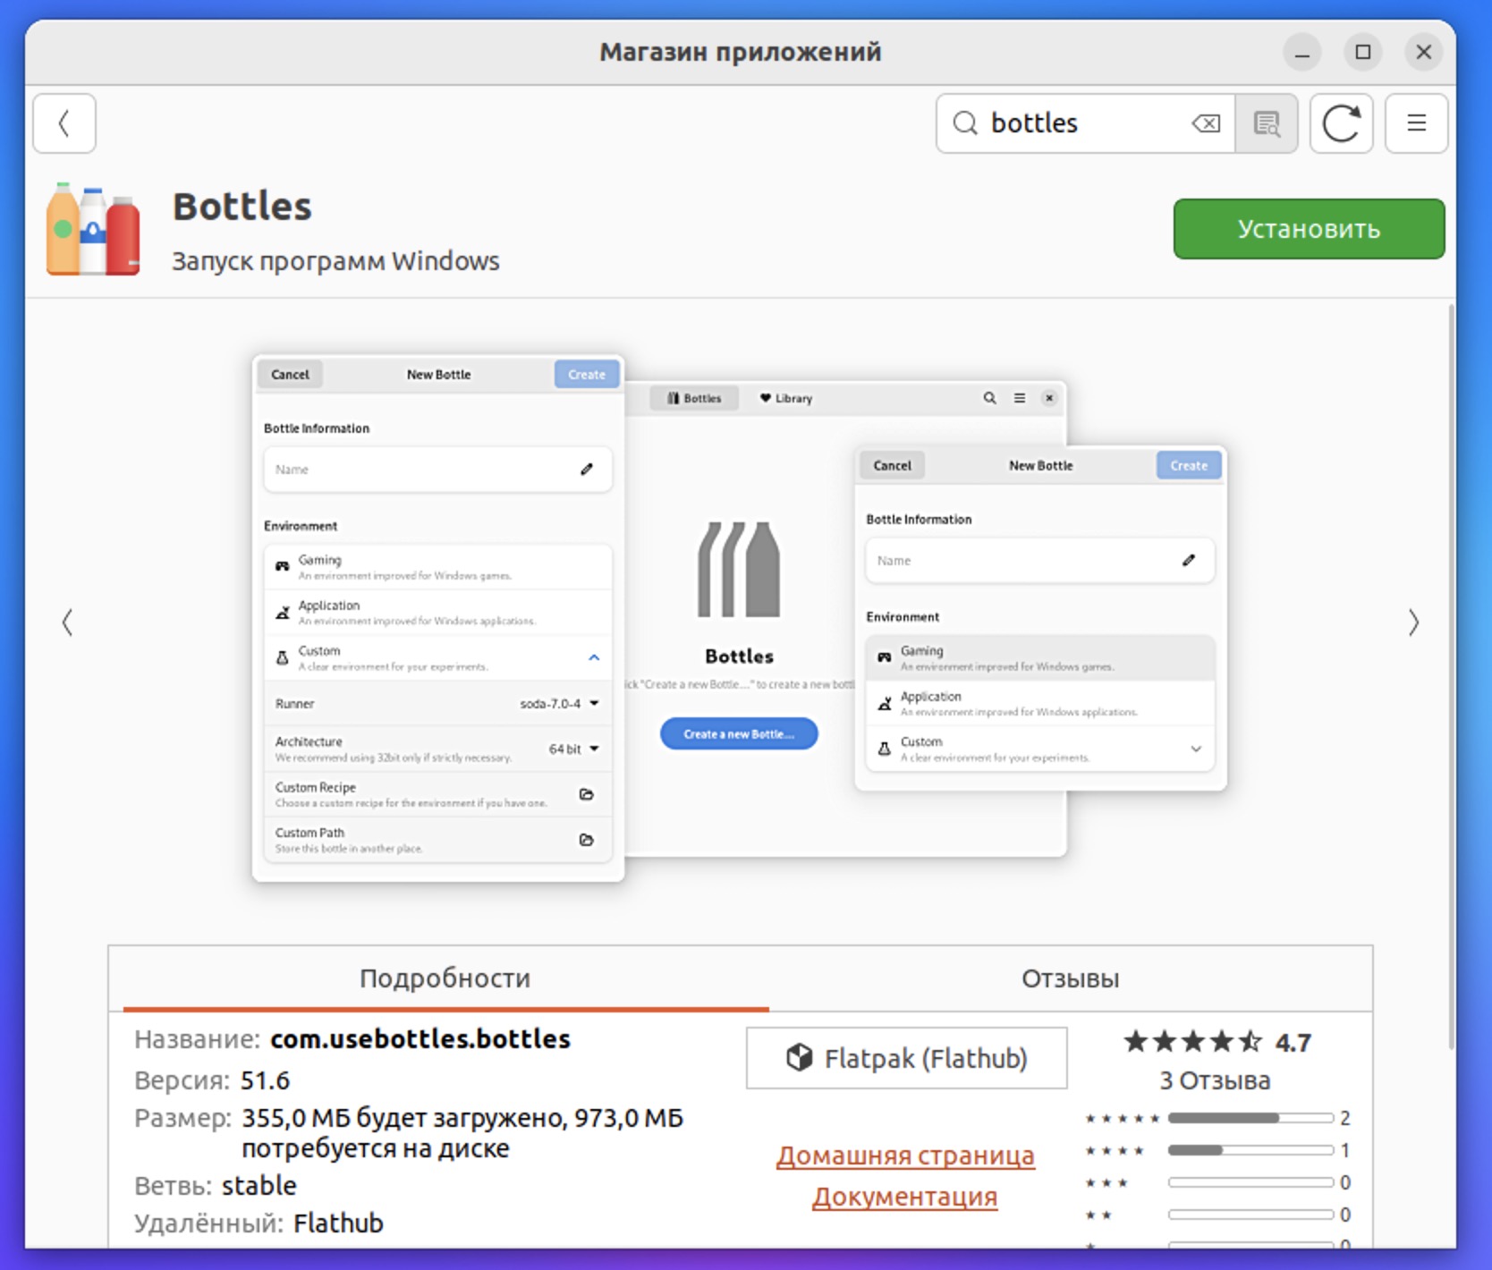Open the Flatpak (Flathub) source selector

click(907, 1058)
